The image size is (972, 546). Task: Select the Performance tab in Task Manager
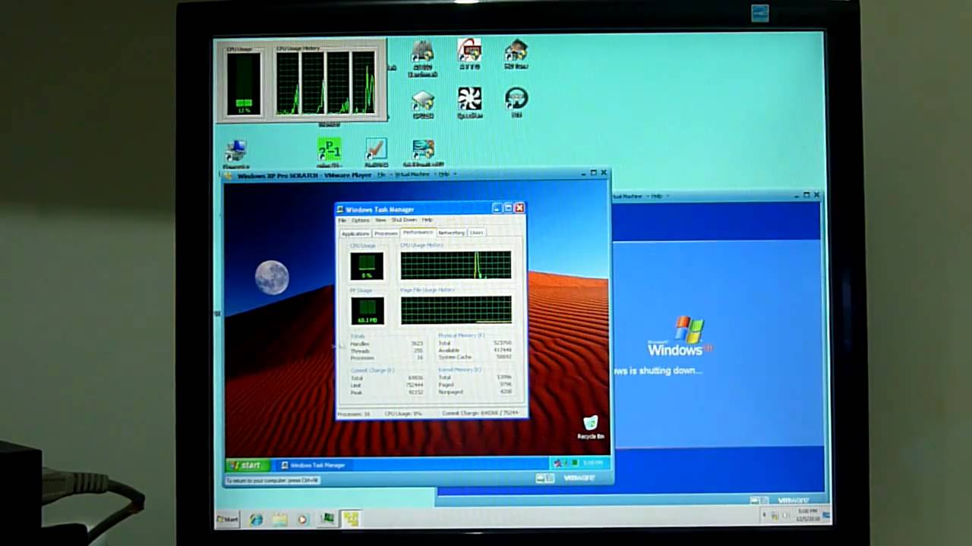click(418, 232)
